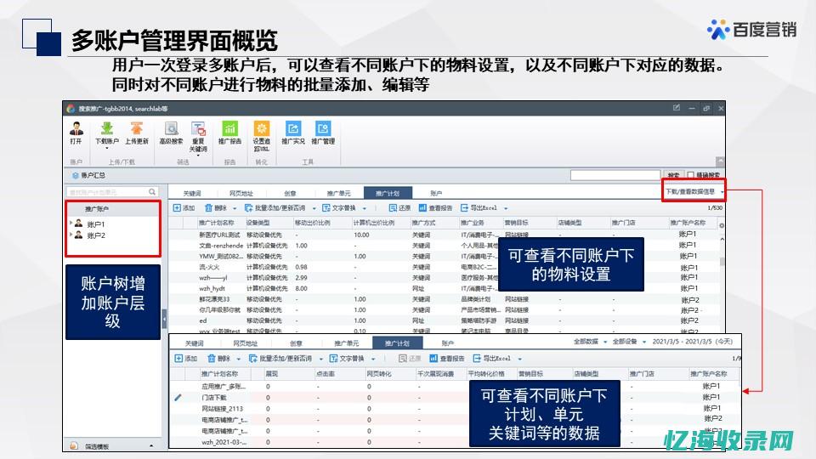The width and height of the screenshot is (816, 459).
Task: Click the 打开 account icon
Action: (x=76, y=130)
